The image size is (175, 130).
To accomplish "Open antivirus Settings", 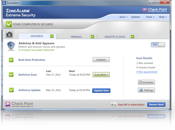I will coord(146,90).
